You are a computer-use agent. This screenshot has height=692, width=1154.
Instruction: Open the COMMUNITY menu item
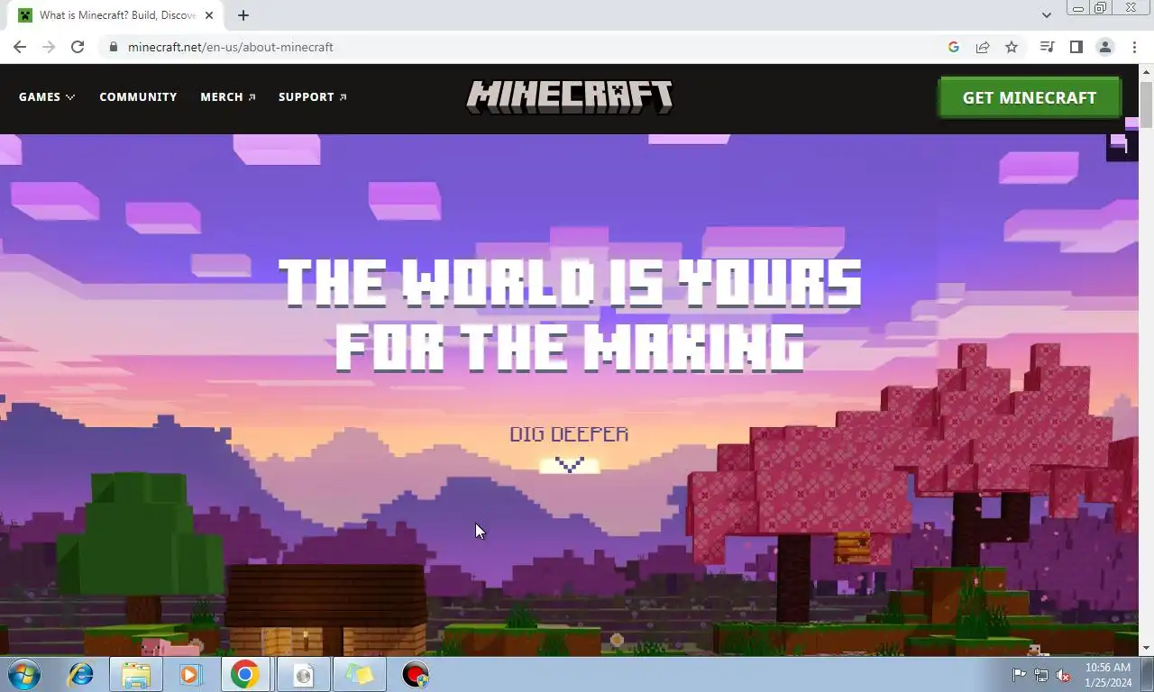pos(138,96)
